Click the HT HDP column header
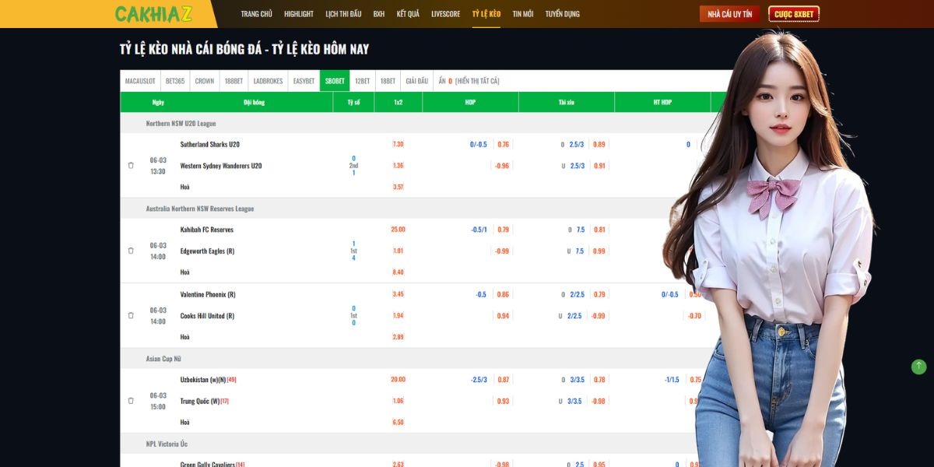This screenshot has width=934, height=467. (662, 102)
